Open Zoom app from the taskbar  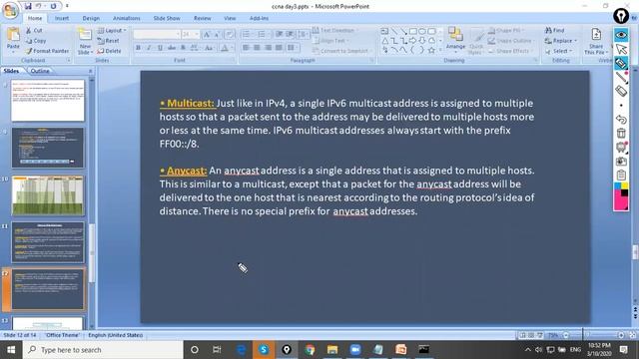pos(355,350)
